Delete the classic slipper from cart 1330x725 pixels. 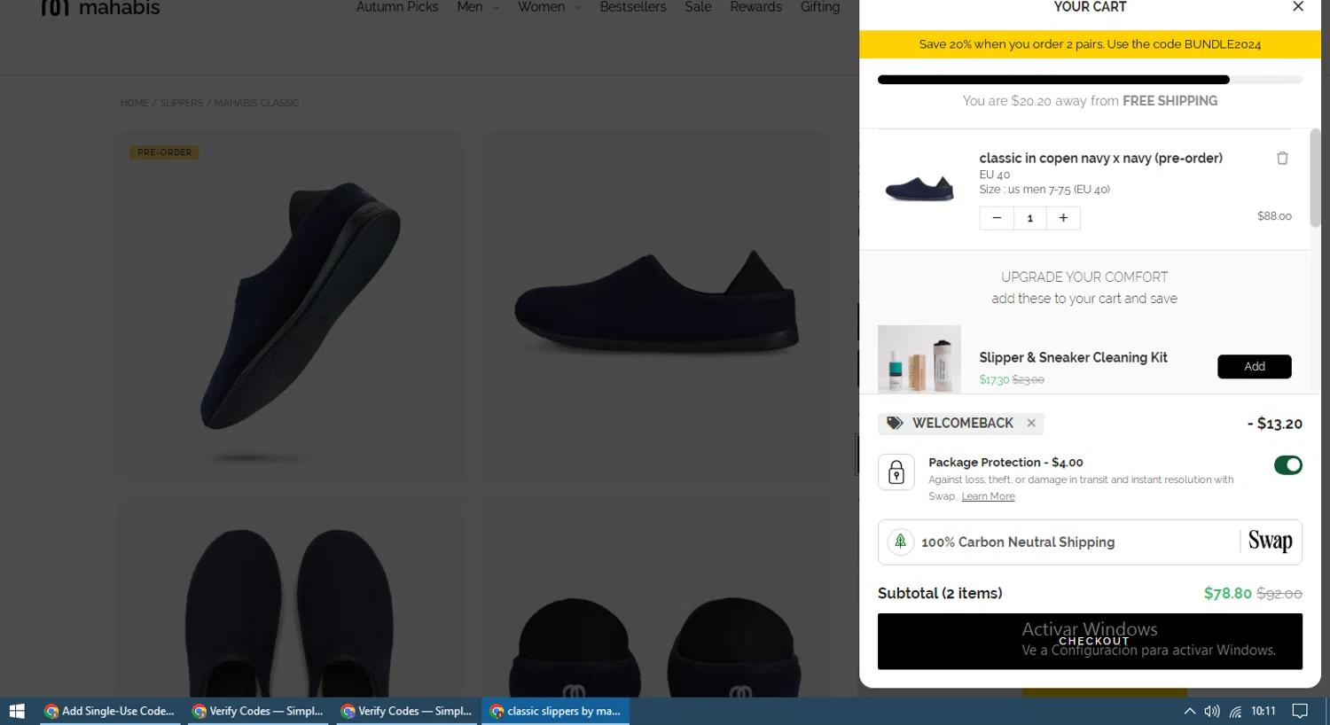pyautogui.click(x=1282, y=158)
